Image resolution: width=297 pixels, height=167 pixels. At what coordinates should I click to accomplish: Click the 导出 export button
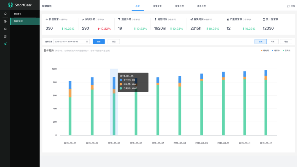[x=286, y=42]
